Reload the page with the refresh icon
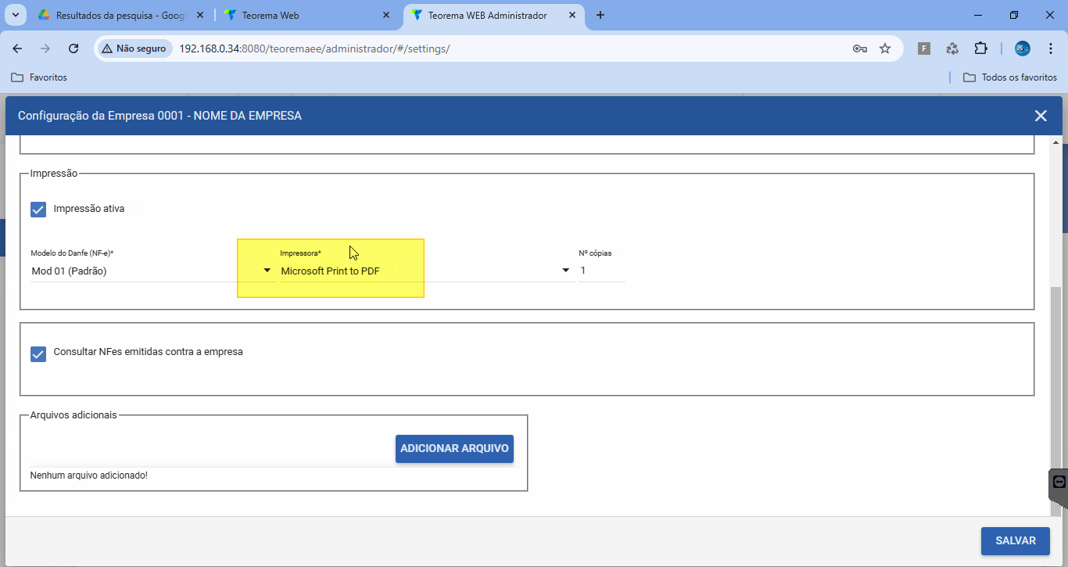The height and width of the screenshot is (567, 1068). (73, 48)
